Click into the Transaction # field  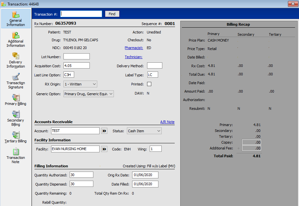point(81,14)
